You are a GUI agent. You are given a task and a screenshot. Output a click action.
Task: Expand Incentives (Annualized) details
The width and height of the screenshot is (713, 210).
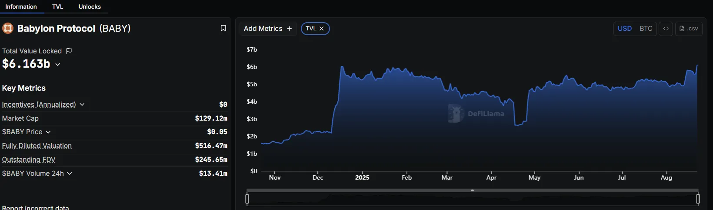click(82, 105)
